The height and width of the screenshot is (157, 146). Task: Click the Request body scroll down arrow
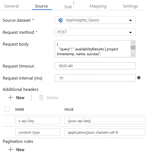pyautogui.click(x=133, y=55)
